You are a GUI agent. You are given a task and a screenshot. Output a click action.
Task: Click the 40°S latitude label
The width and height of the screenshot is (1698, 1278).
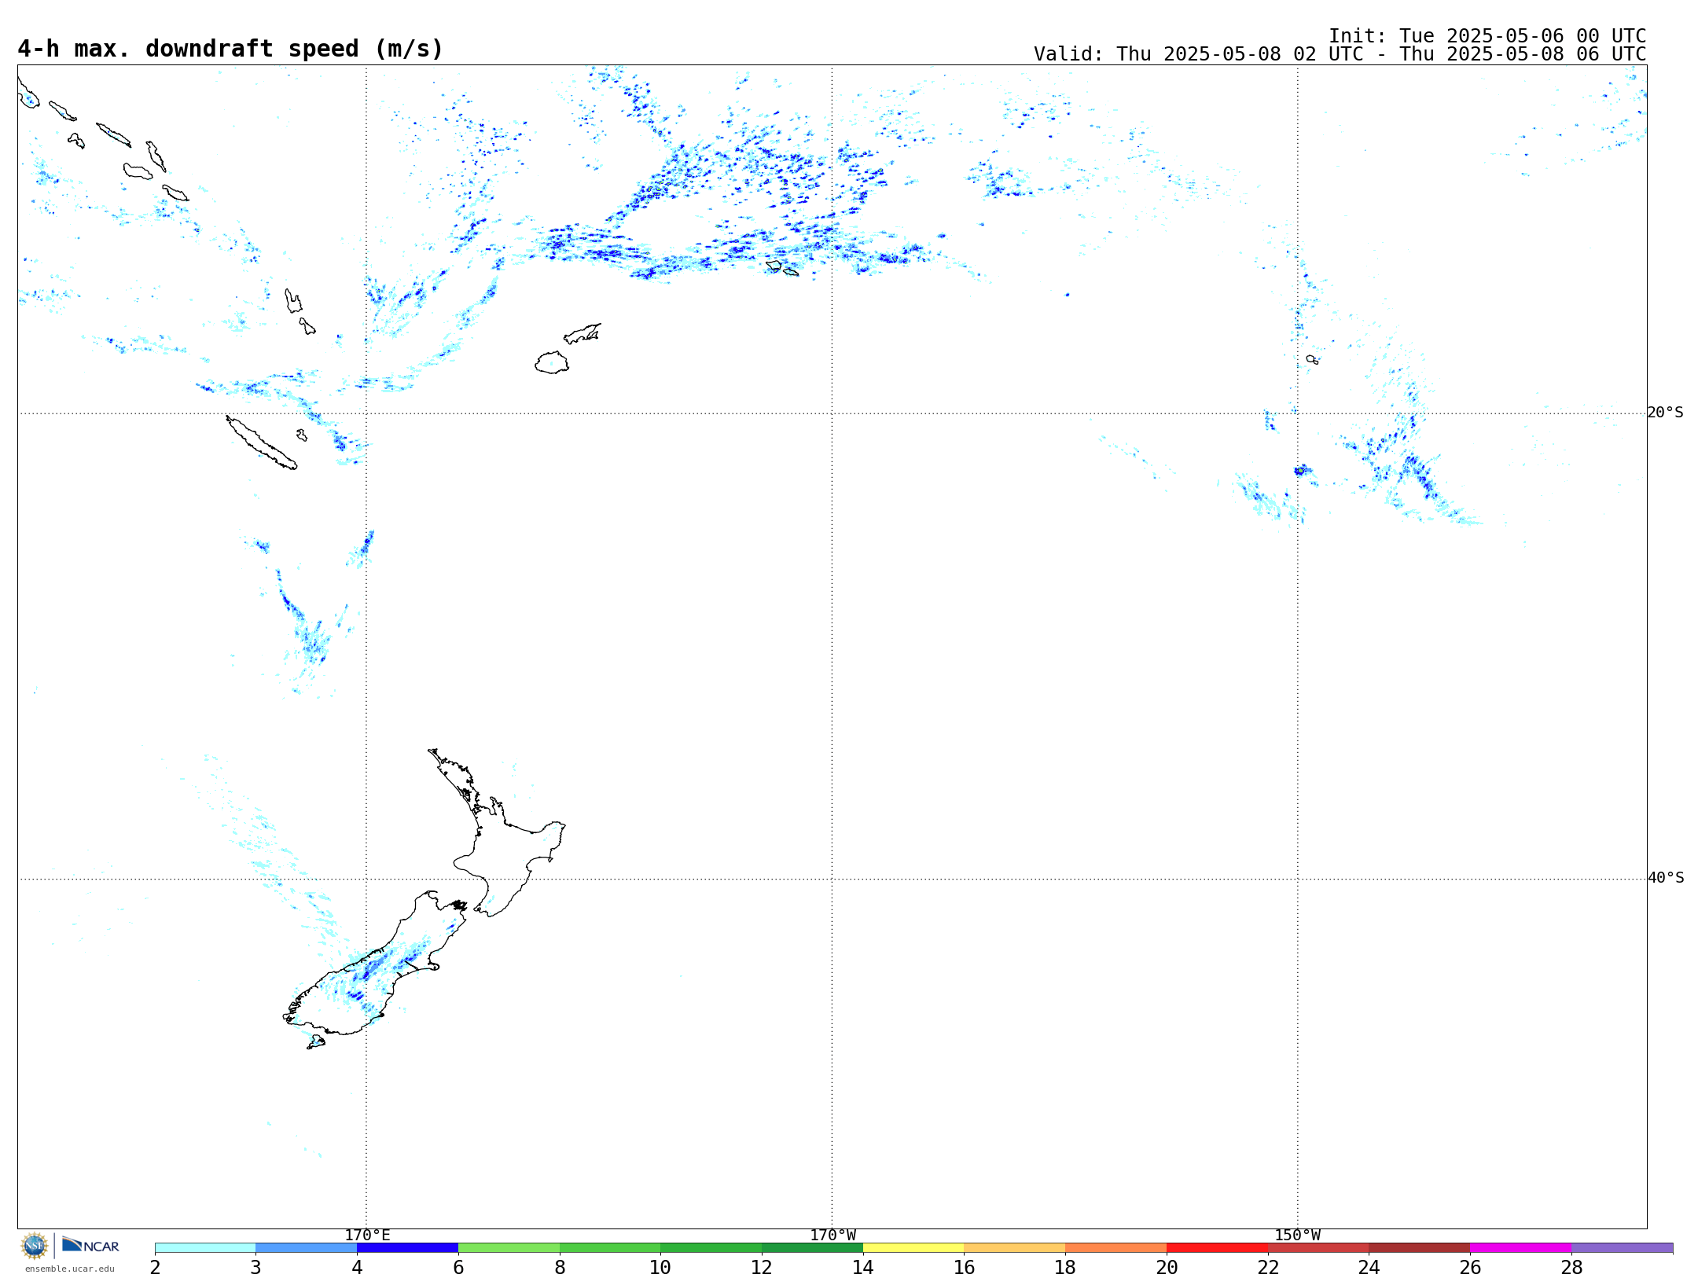pos(1665,878)
